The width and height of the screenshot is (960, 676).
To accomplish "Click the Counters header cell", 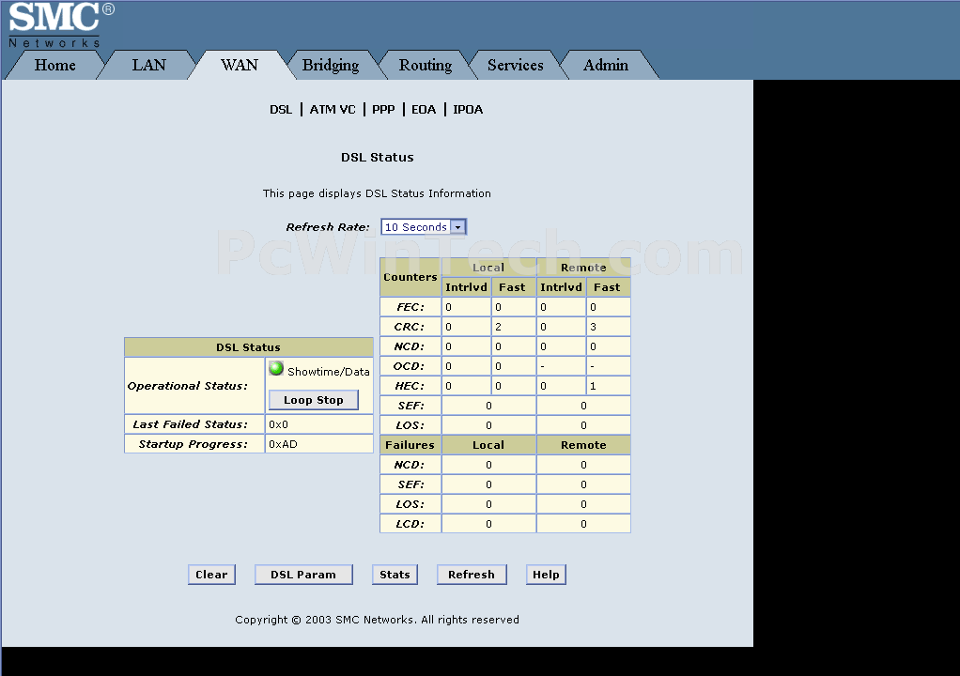I will point(410,277).
